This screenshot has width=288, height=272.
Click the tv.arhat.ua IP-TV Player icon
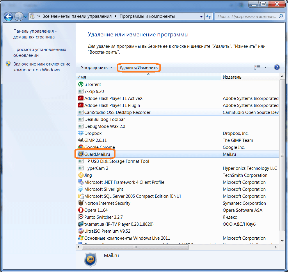(81, 224)
